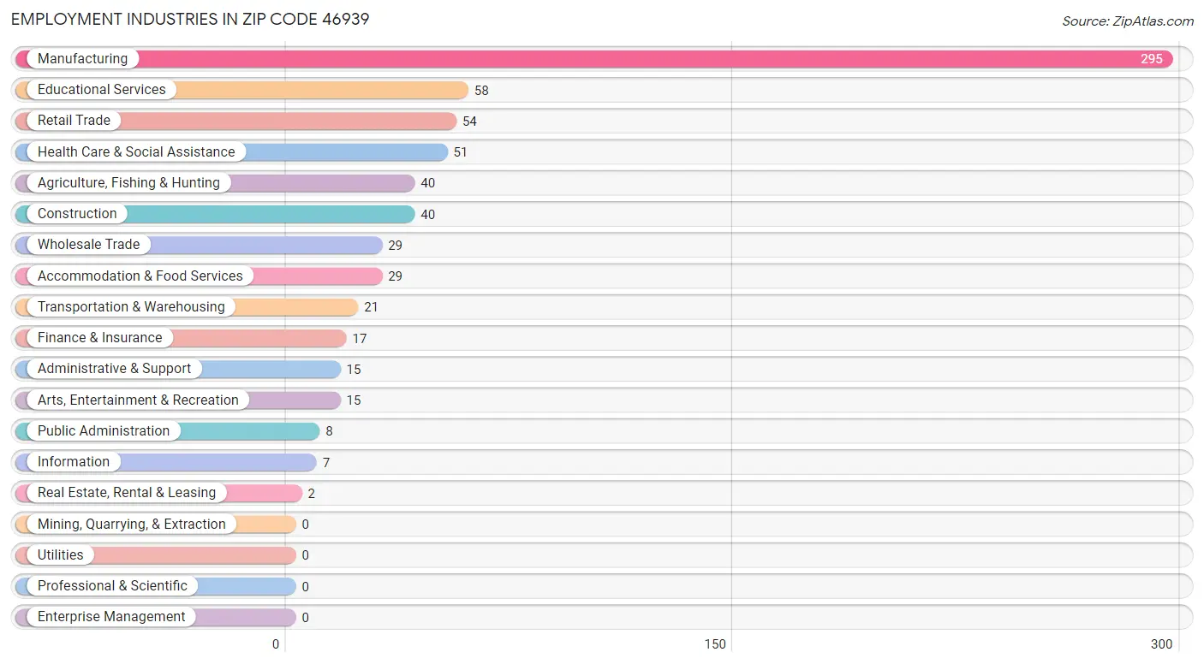Click the 0 value beside Mining, Quarrying, & Extraction
1204x664 pixels.
(x=305, y=525)
